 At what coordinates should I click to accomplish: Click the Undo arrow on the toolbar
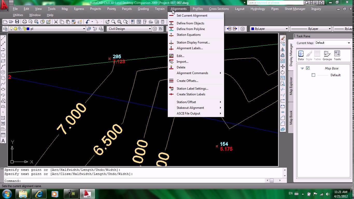[88, 22]
